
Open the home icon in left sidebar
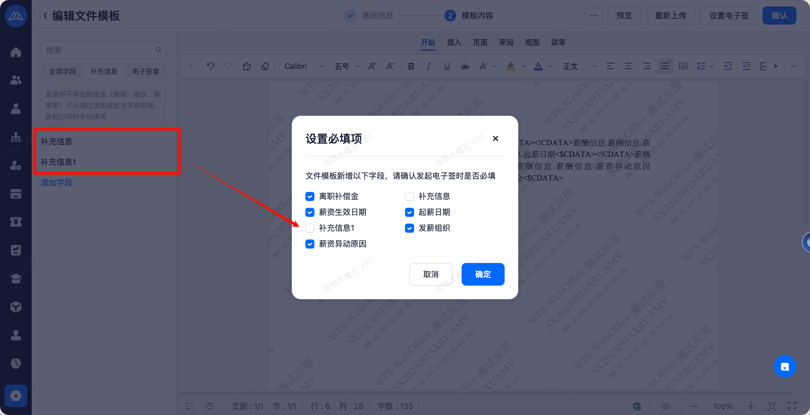16,52
